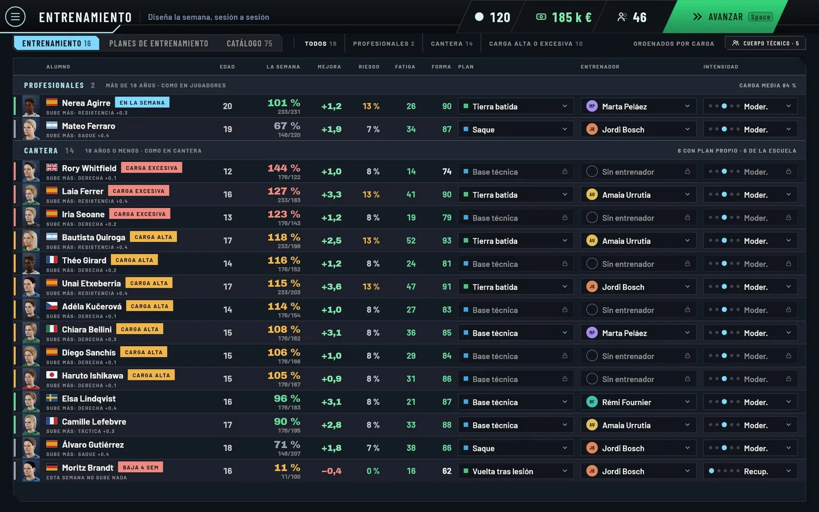Adjust Moritz Brandt's Recup. intensity dots
This screenshot has height=512, width=819.
coord(724,471)
